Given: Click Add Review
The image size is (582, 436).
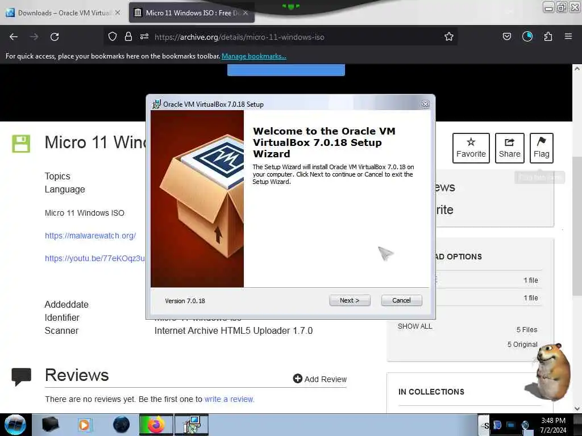Looking at the screenshot, I should click(x=319, y=379).
